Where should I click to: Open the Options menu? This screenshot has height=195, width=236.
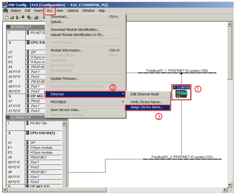tap(73, 11)
